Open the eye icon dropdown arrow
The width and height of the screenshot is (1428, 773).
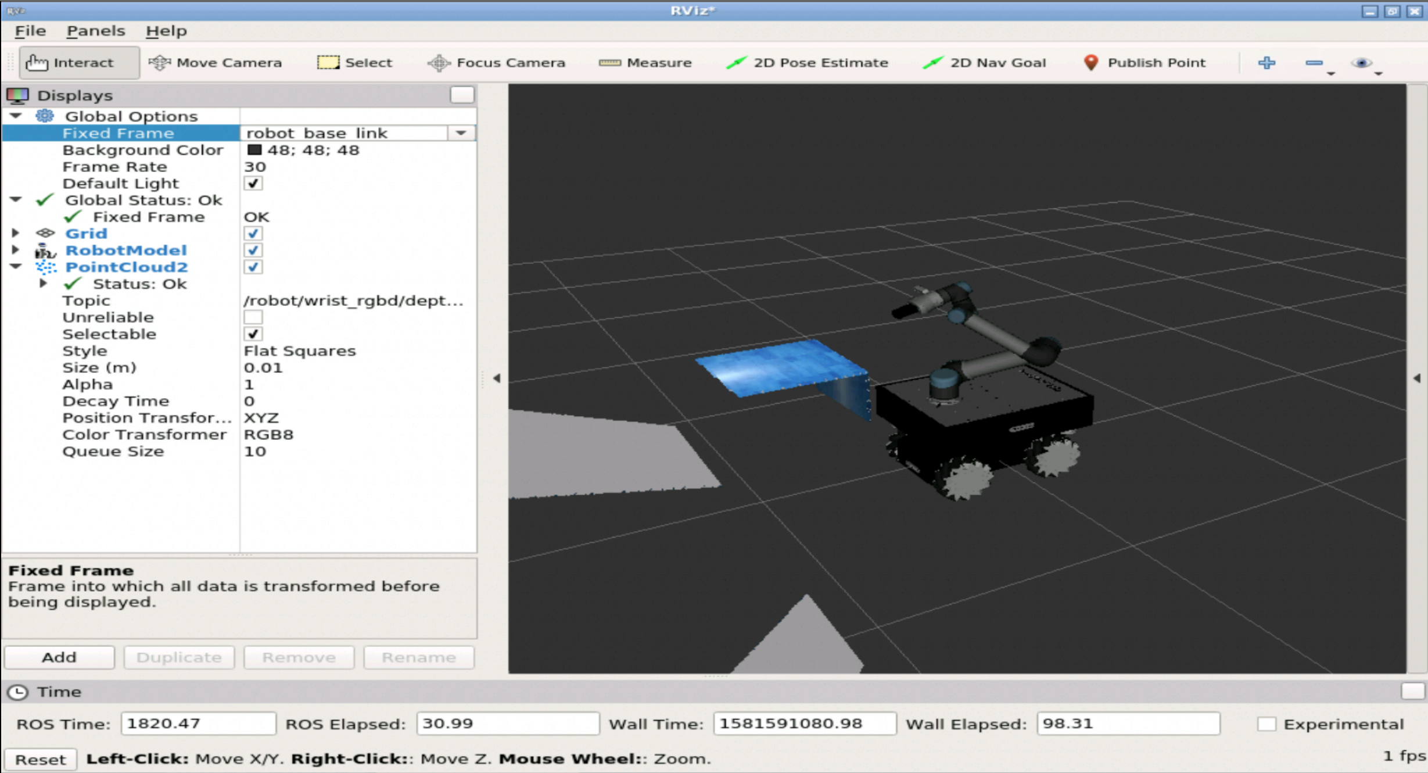click(x=1378, y=74)
